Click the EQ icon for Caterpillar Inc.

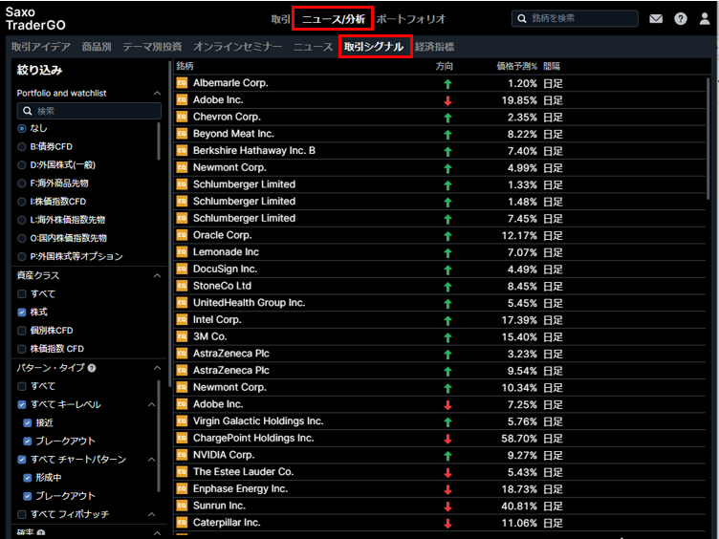(x=182, y=523)
